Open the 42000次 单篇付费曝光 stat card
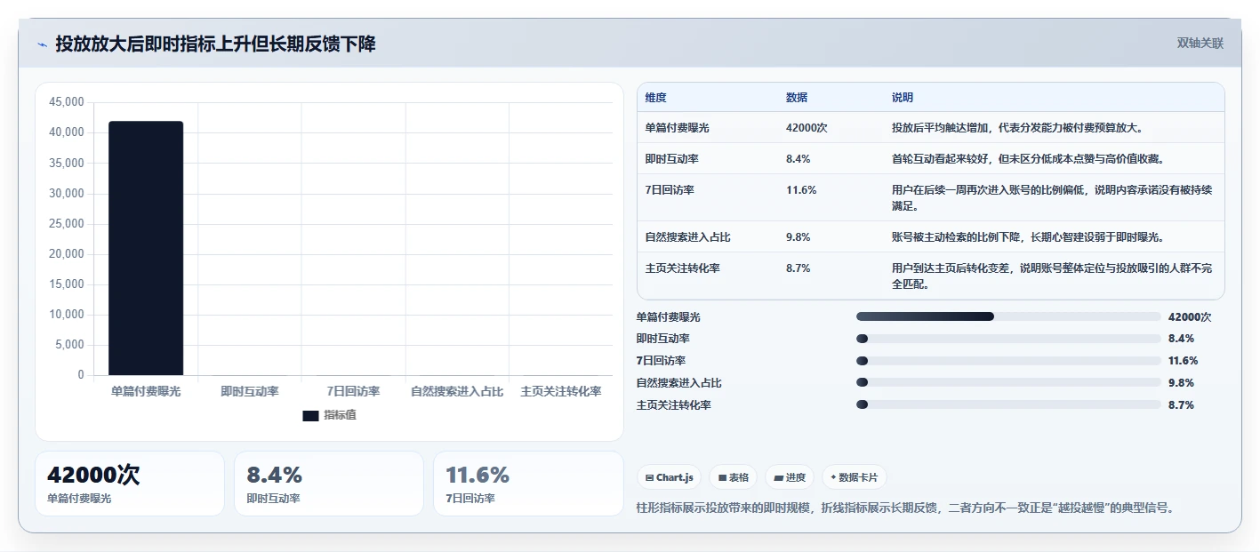 [x=130, y=484]
